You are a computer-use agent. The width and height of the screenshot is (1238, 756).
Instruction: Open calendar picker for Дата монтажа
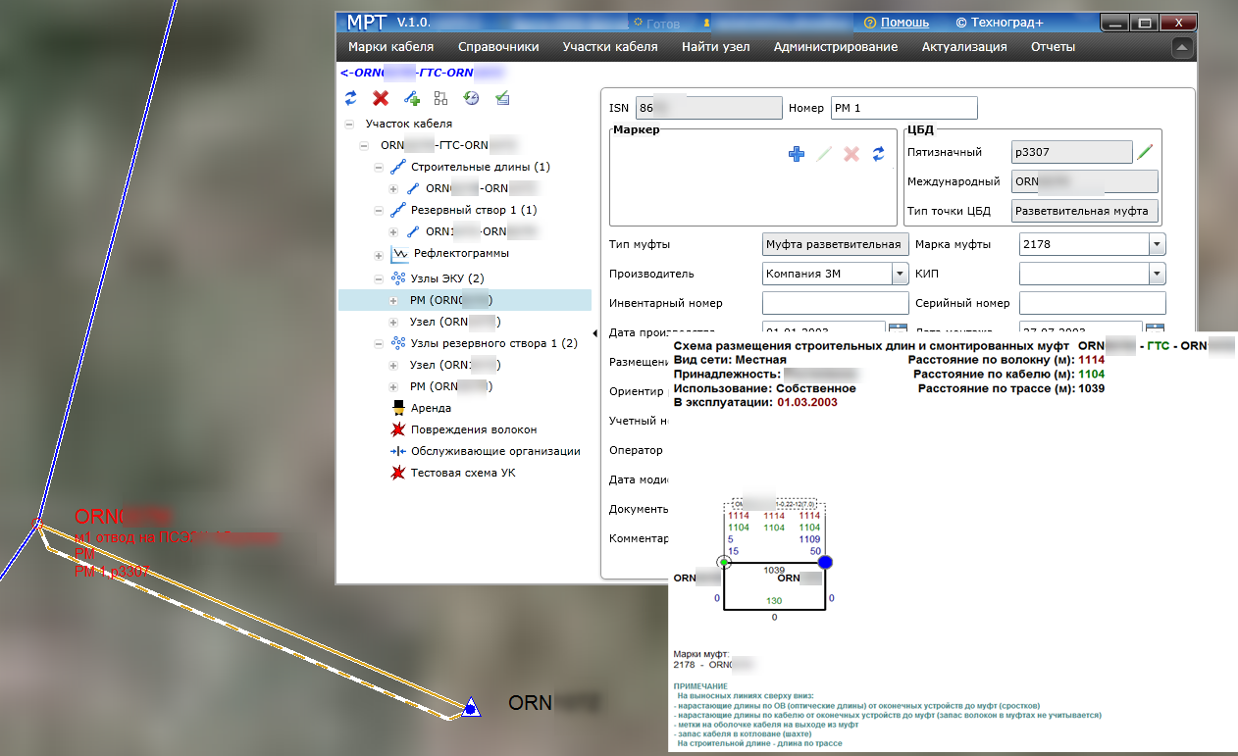[1155, 331]
